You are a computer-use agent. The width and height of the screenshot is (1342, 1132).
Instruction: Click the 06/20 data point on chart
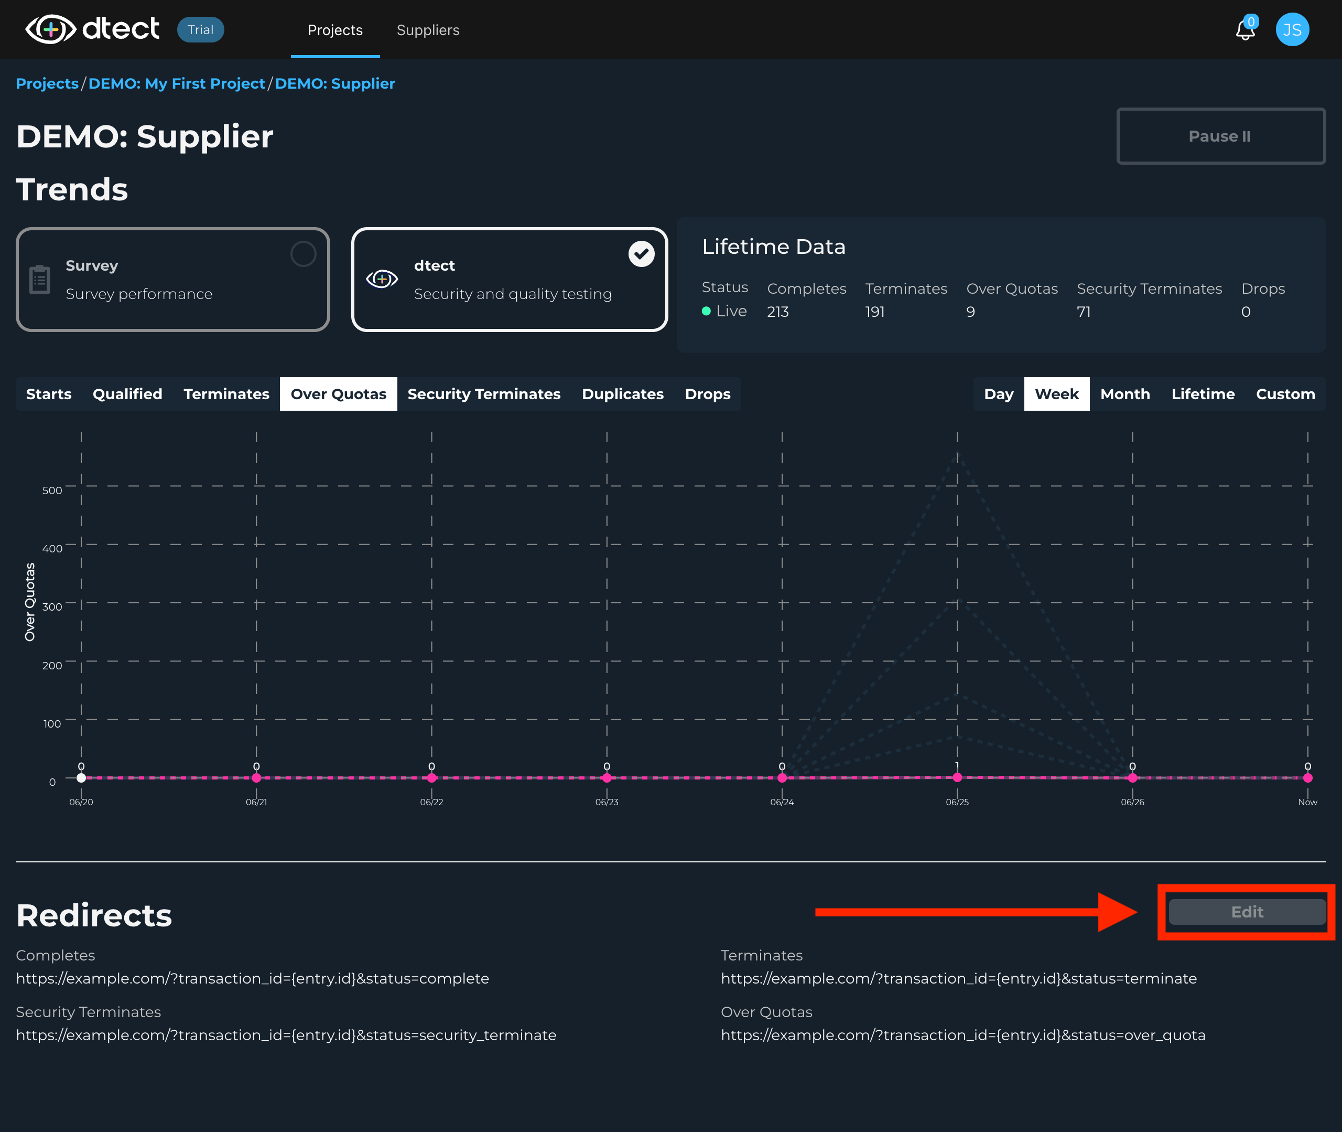(x=81, y=778)
